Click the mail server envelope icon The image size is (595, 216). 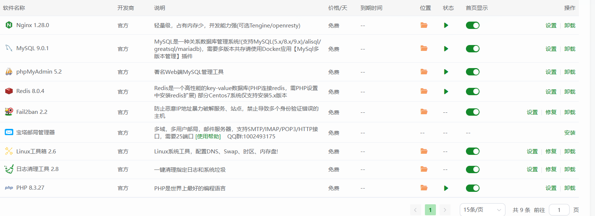(9, 132)
